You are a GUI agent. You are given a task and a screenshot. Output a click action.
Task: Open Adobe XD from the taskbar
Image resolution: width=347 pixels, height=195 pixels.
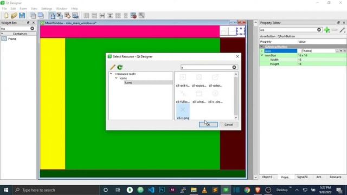coord(172,190)
